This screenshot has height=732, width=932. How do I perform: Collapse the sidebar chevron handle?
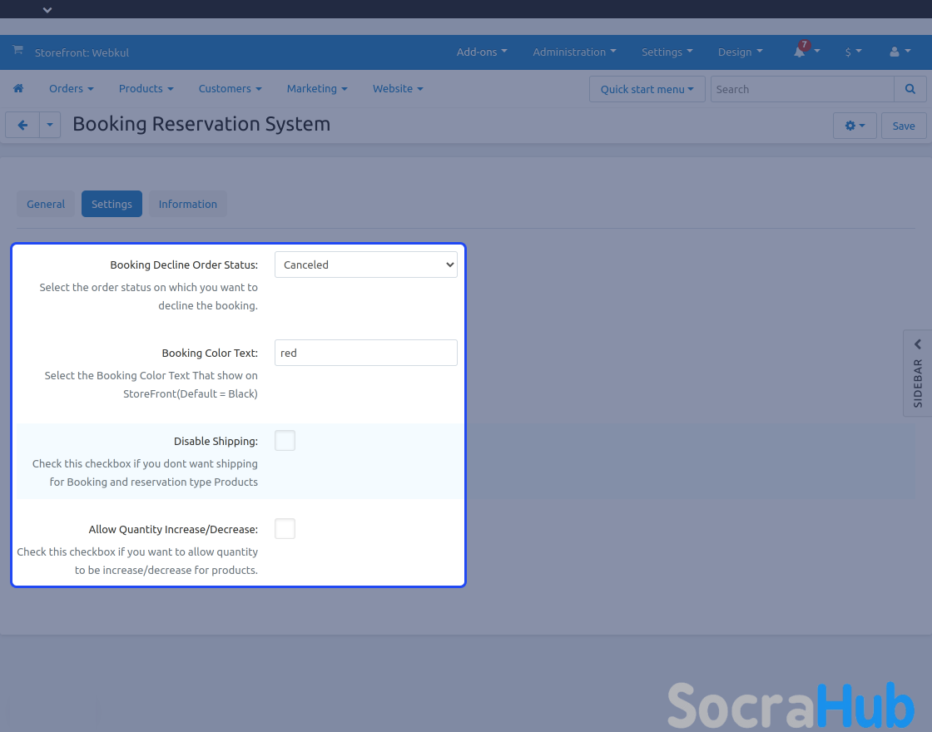pos(917,344)
